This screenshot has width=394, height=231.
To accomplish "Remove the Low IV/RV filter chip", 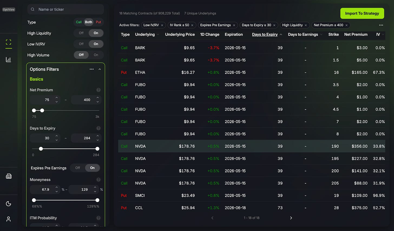I will pyautogui.click(x=162, y=25).
